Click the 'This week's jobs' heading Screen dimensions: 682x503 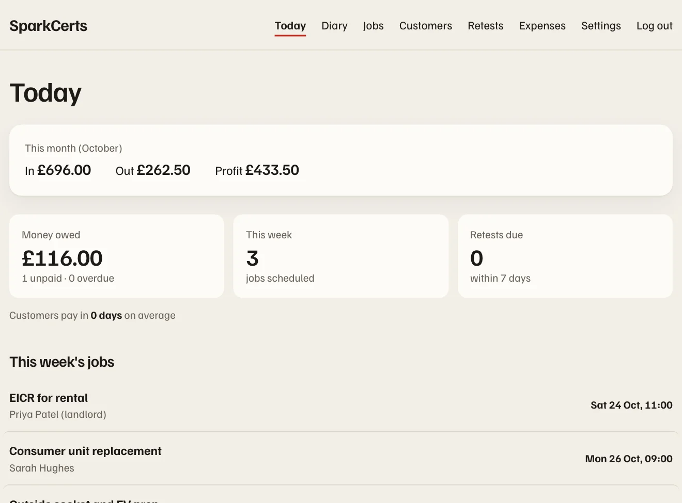coord(62,362)
